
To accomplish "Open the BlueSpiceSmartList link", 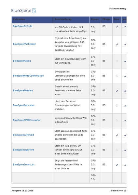I will (24, 164).
